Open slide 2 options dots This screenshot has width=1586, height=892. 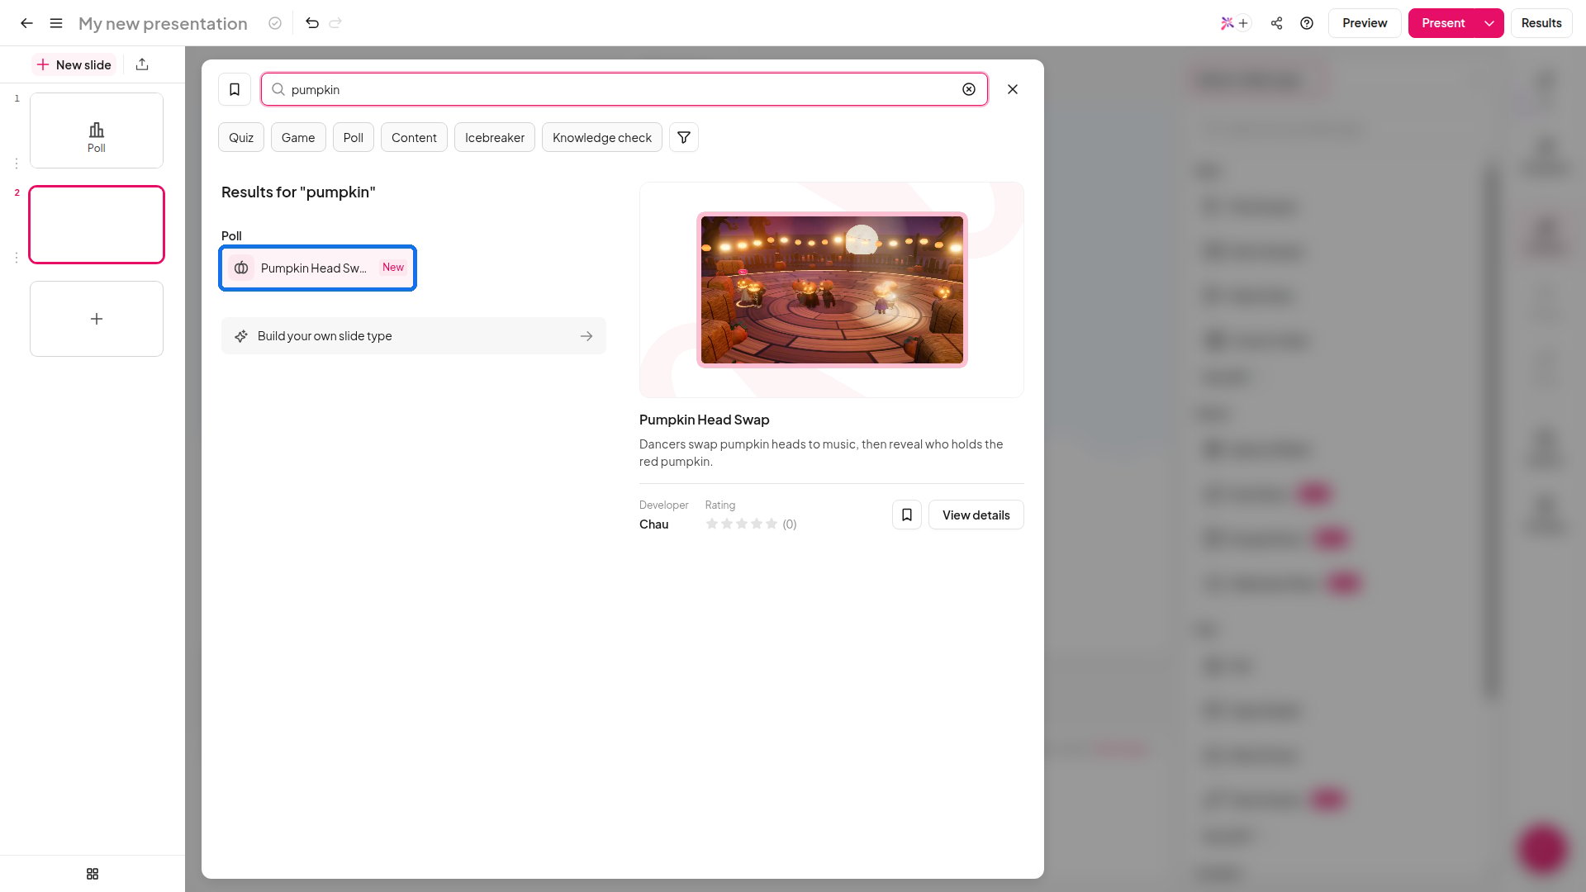(x=17, y=258)
